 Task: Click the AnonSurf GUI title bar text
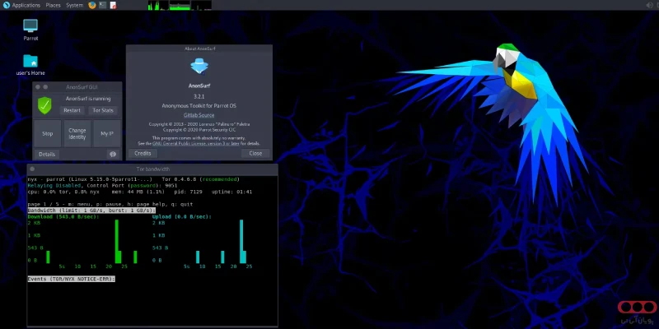pyautogui.click(x=82, y=87)
